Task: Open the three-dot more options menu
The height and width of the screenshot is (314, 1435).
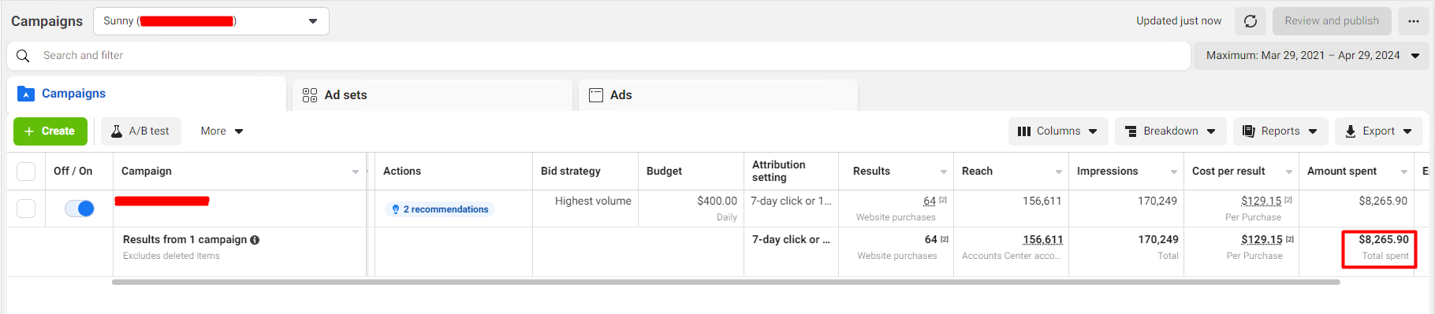Action: point(1414,21)
